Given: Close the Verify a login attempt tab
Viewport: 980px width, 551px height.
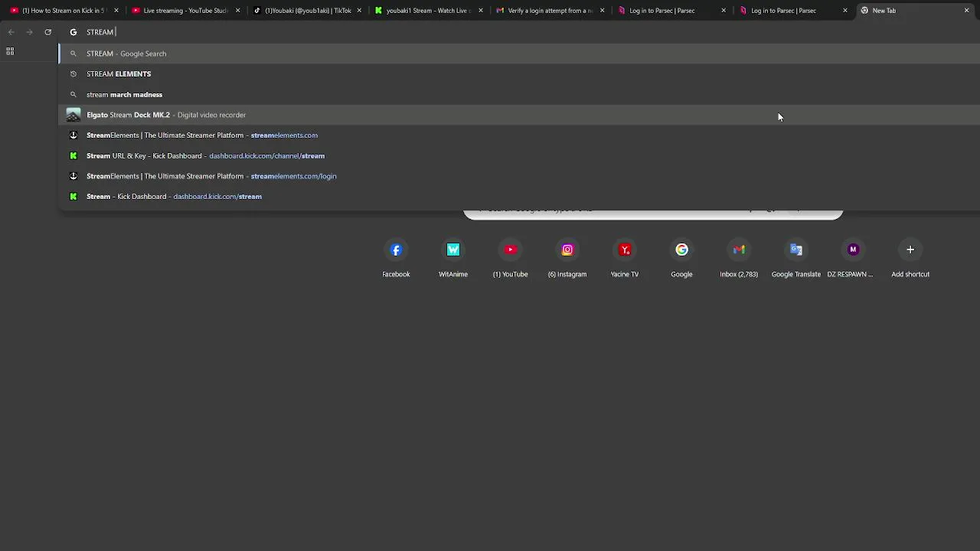Looking at the screenshot, I should click(603, 11).
